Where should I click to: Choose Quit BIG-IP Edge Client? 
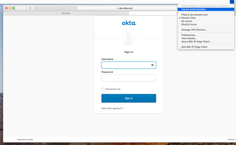206,47
